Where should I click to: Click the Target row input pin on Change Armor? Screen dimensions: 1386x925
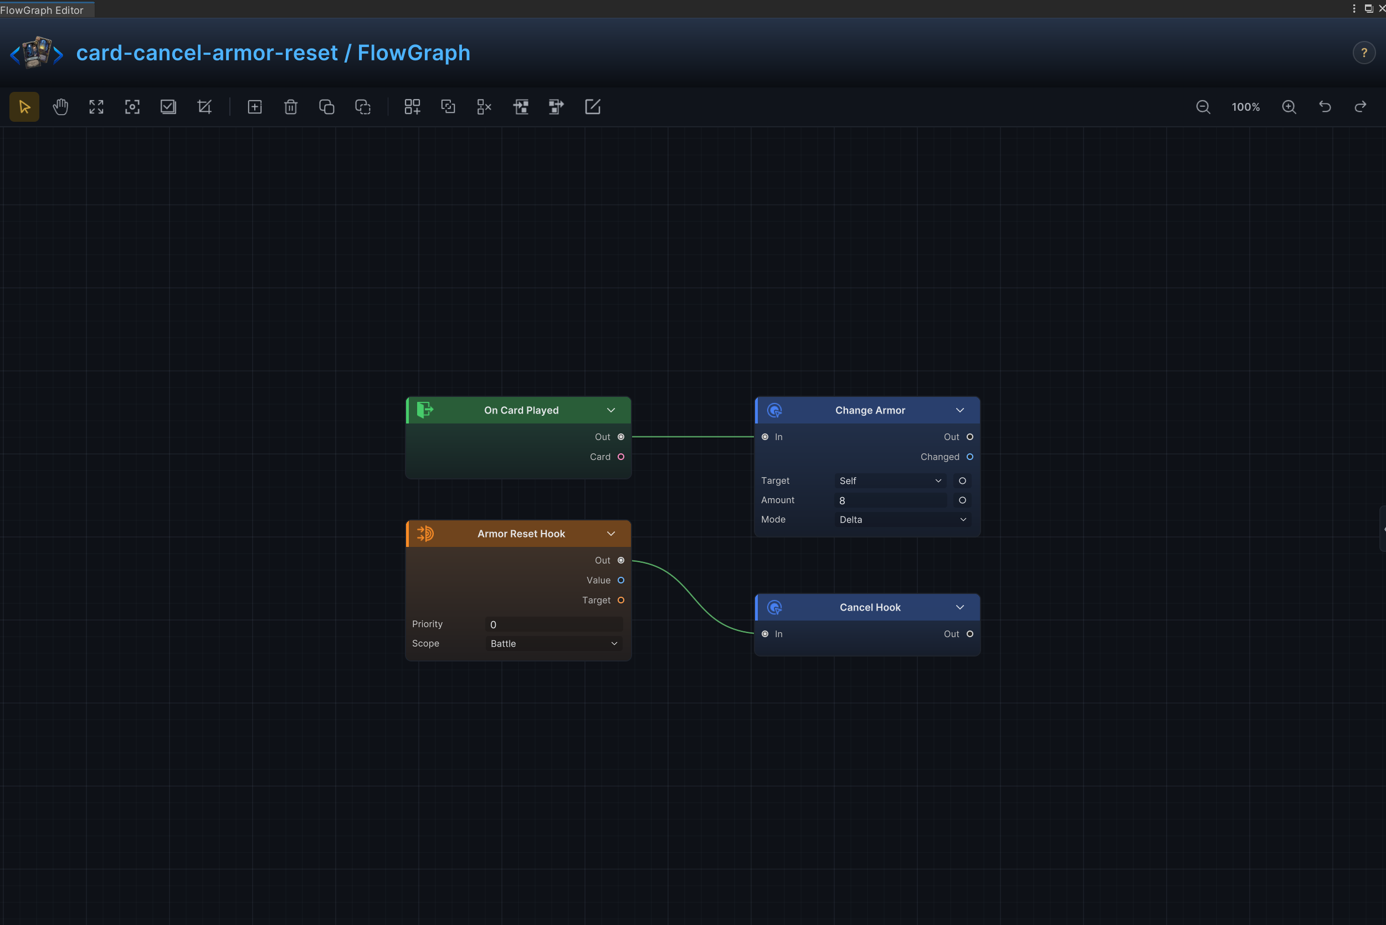962,481
